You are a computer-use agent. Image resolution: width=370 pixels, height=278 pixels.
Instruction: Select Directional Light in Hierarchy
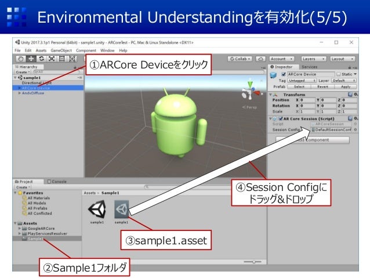37,82
